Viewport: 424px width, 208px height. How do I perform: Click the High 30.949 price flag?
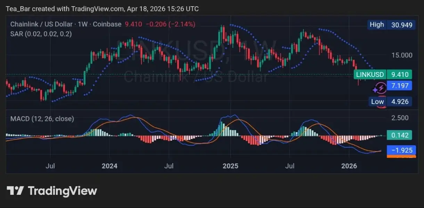(391, 25)
